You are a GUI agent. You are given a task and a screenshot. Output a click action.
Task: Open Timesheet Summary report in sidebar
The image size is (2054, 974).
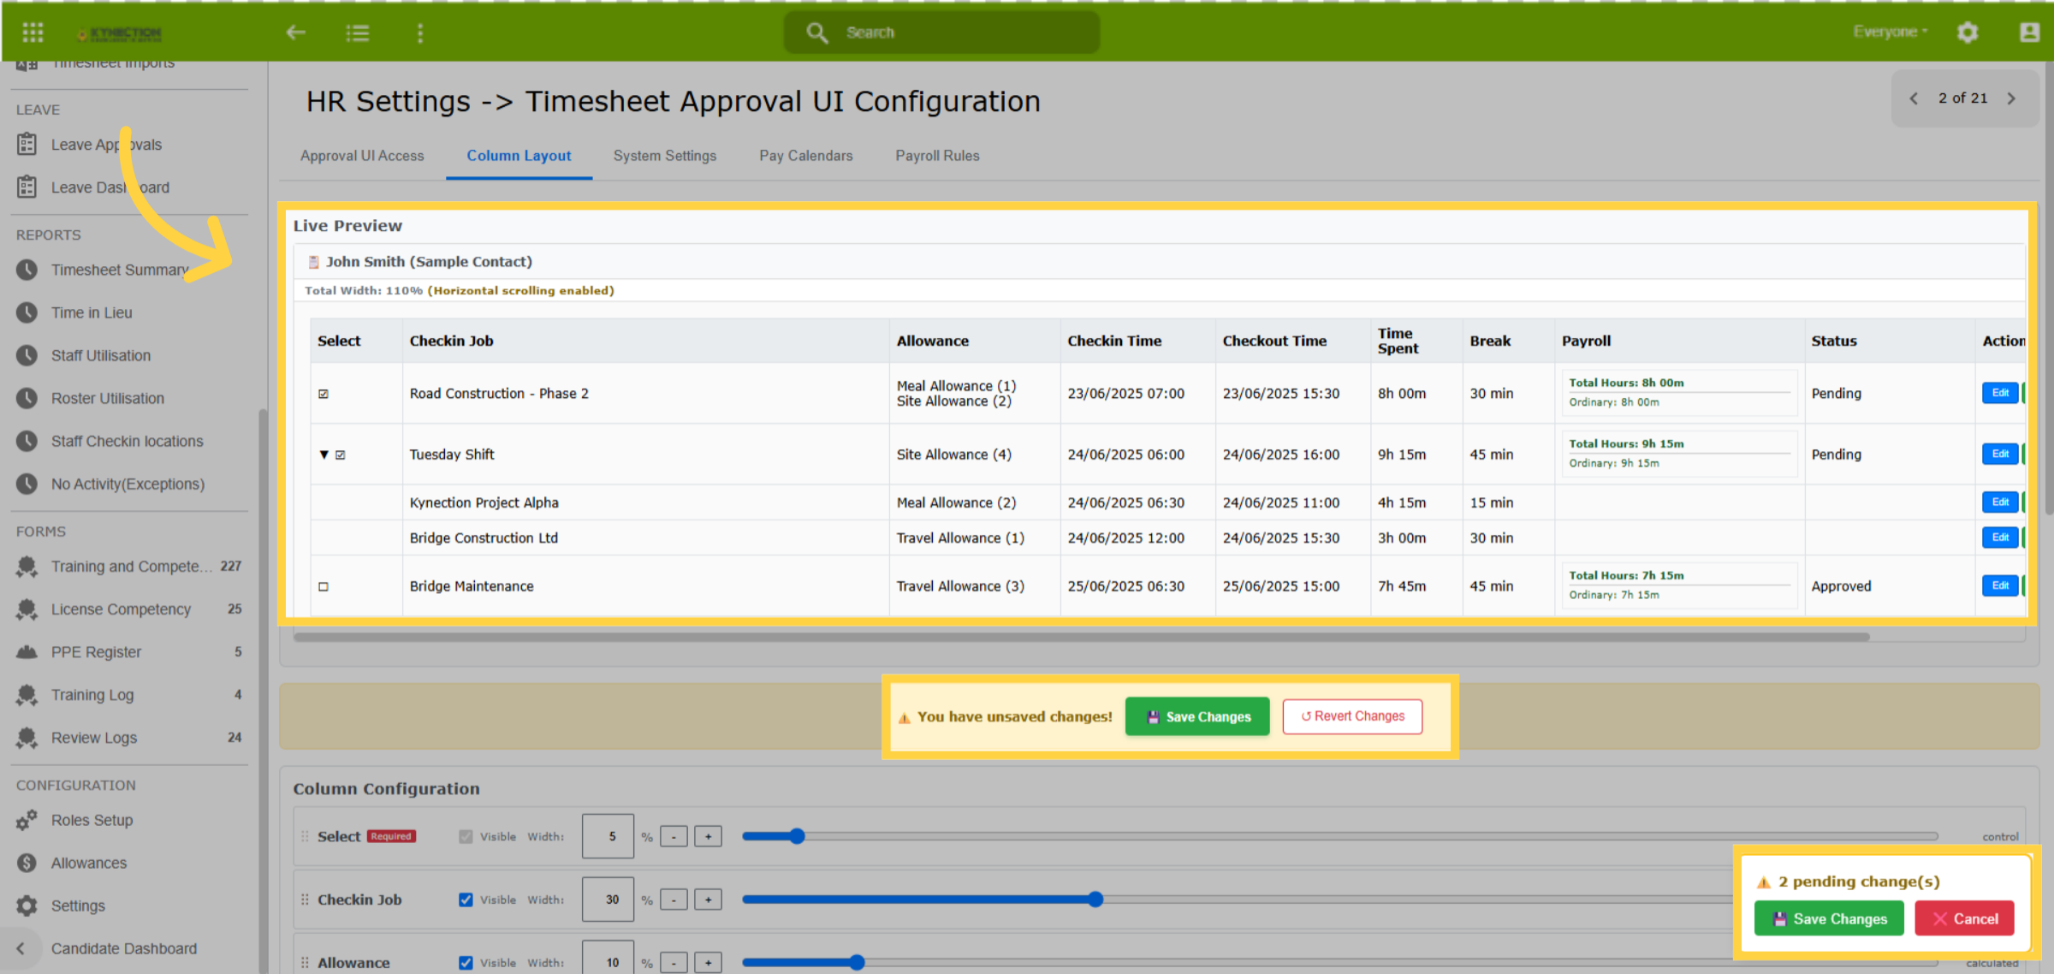pyautogui.click(x=119, y=270)
